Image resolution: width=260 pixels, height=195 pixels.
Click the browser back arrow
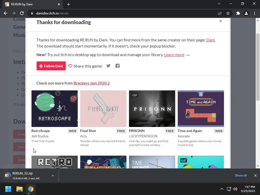(x=6, y=13)
